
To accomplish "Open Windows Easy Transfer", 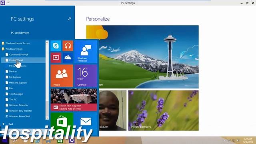I will pyautogui.click(x=20, y=111).
